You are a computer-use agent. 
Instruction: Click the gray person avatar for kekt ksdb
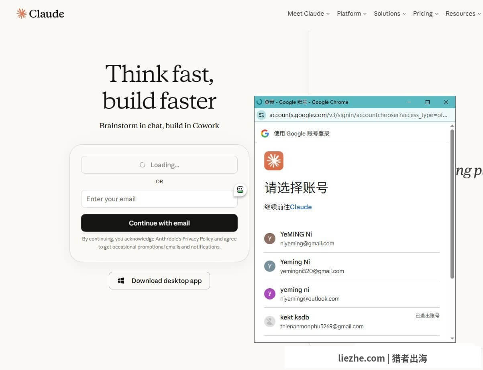tap(269, 321)
